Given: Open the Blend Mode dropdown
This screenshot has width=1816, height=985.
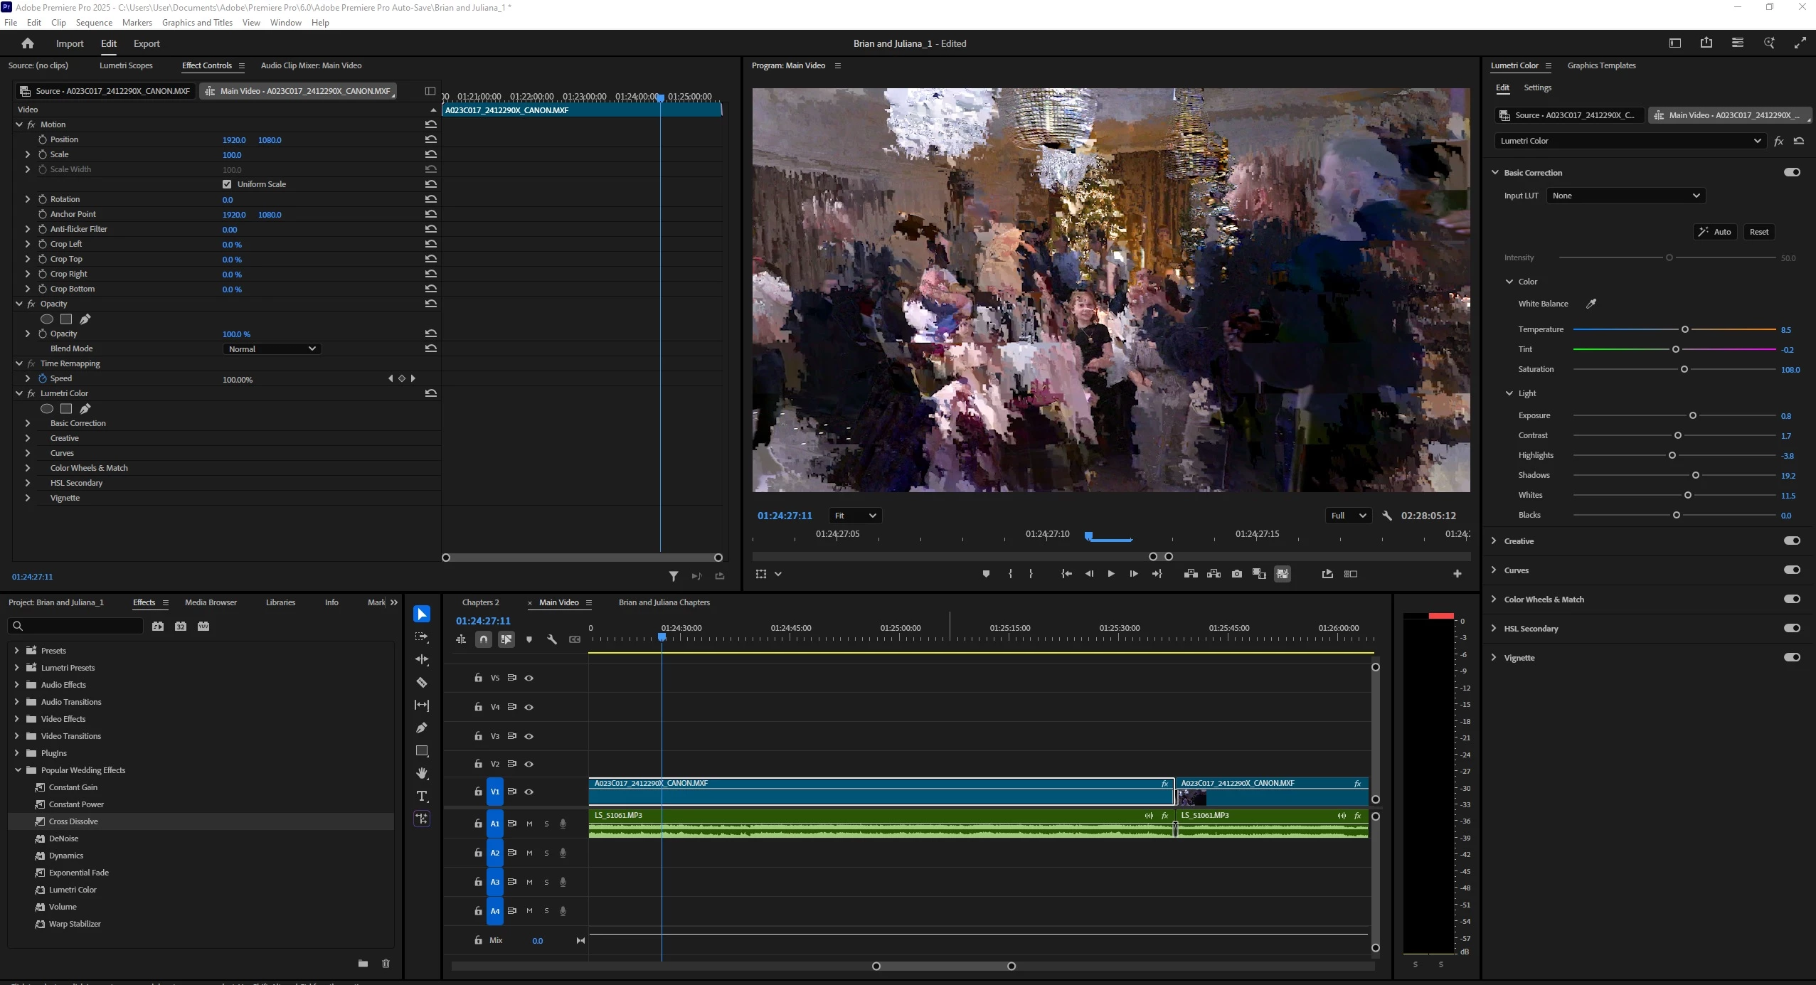Looking at the screenshot, I should tap(272, 349).
